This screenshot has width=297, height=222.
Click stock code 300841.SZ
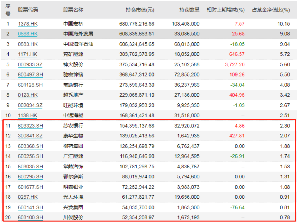(x=30, y=136)
